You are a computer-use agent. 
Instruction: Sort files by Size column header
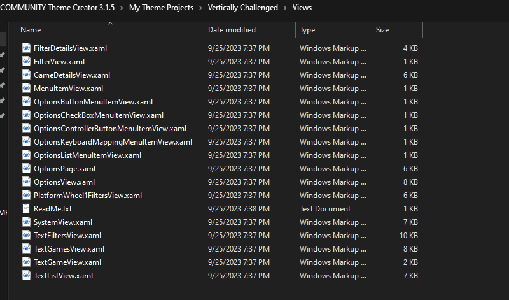pyautogui.click(x=382, y=30)
